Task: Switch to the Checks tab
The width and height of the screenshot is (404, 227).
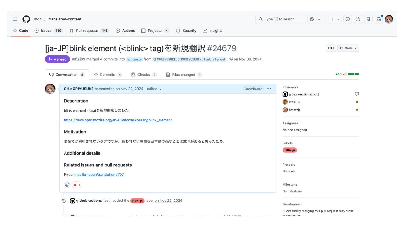Action: (144, 75)
